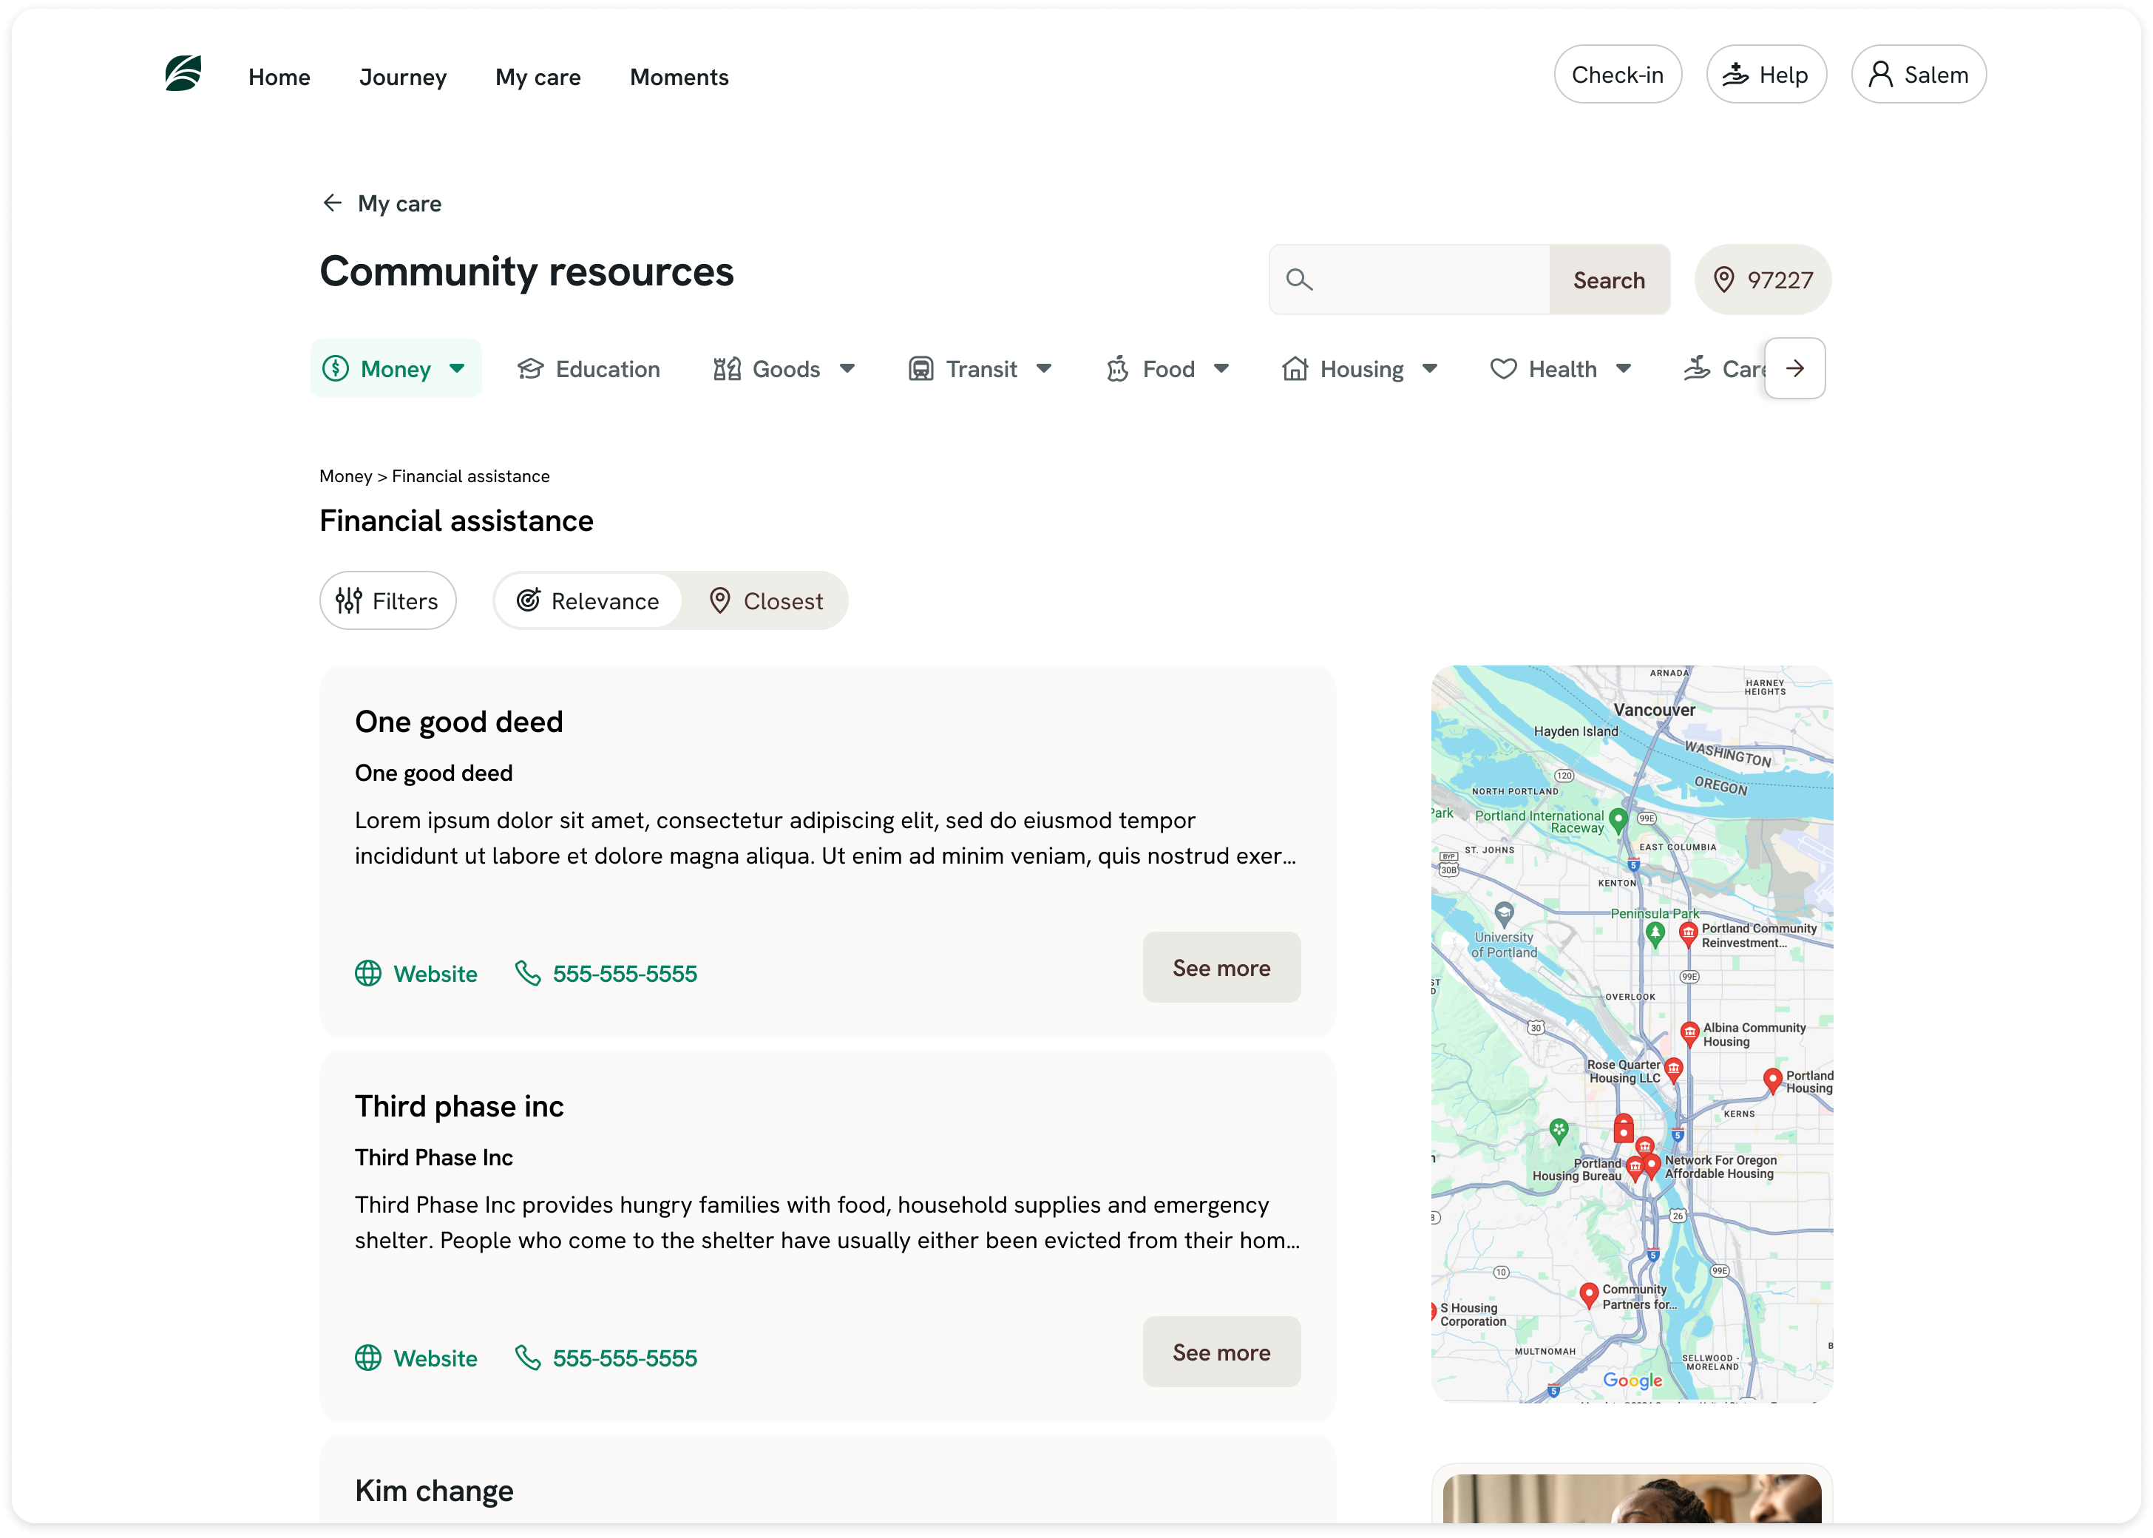Viewport: 2153px width, 1538px height.
Task: Click the back arrow beside My care
Action: click(332, 203)
